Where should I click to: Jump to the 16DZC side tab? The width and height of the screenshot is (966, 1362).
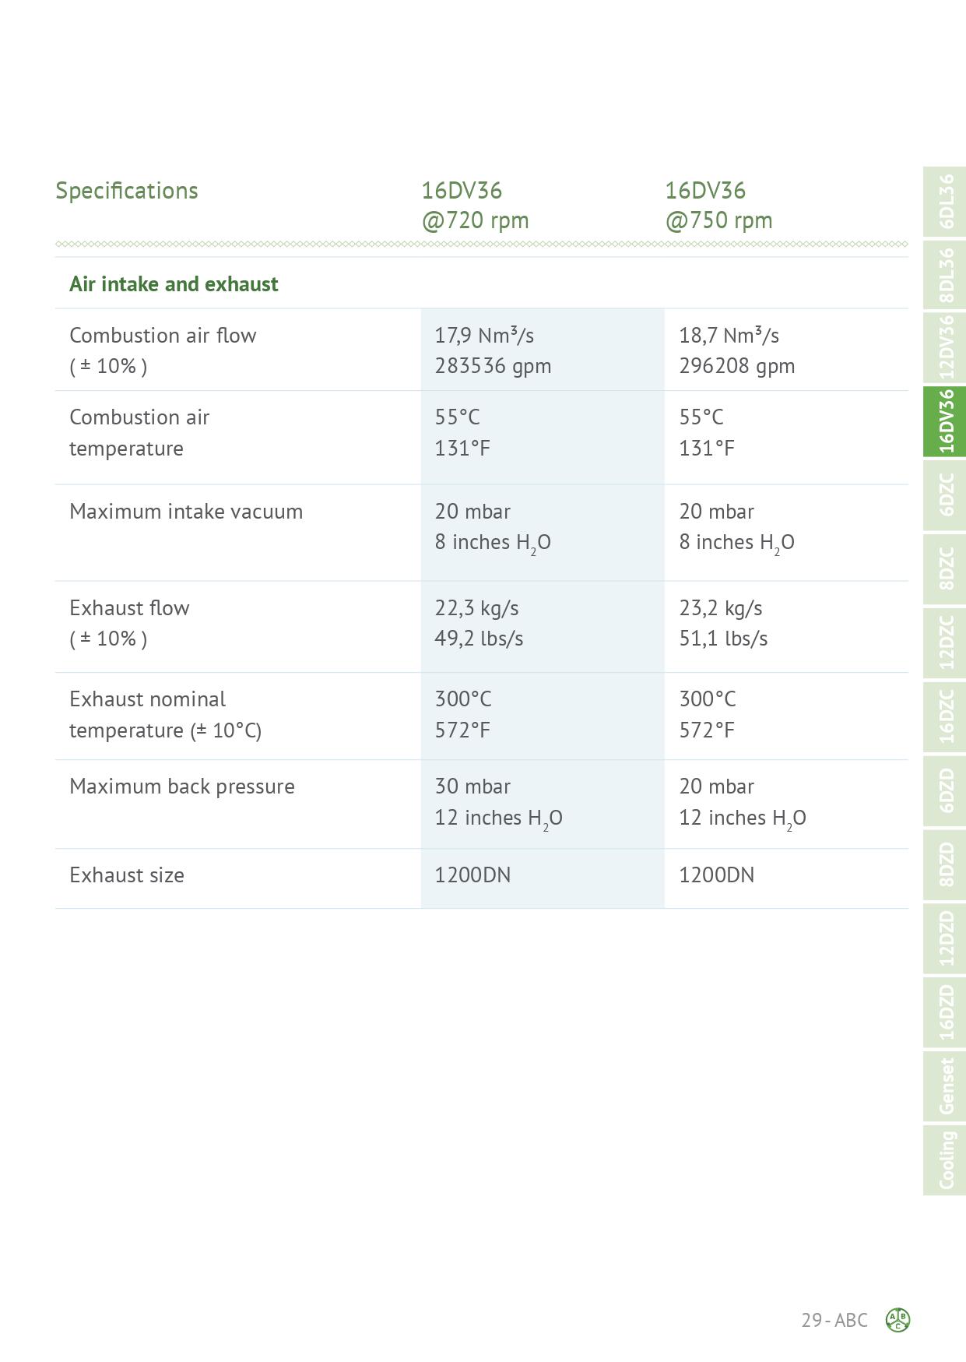coord(945,716)
